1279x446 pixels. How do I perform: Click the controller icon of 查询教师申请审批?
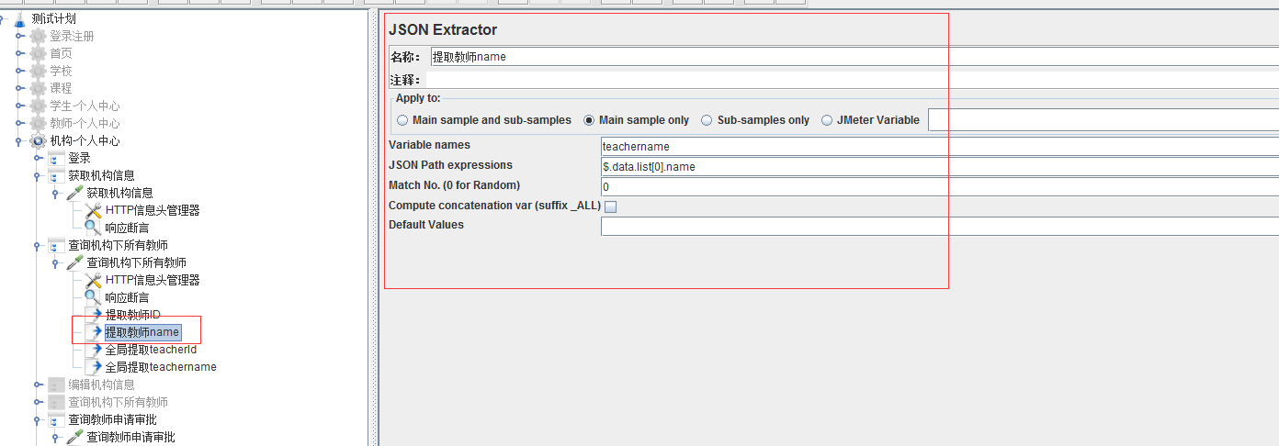point(56,419)
